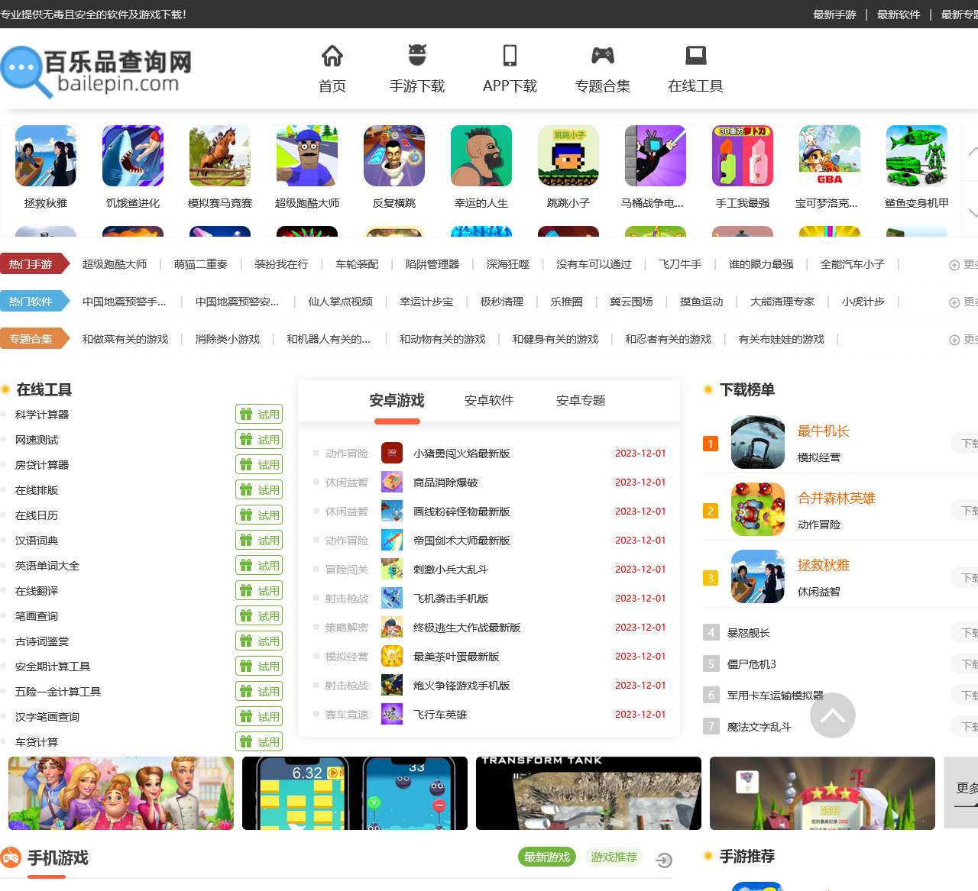Click the laptop icon above 在线工具
This screenshot has height=891, width=978.
coord(695,54)
